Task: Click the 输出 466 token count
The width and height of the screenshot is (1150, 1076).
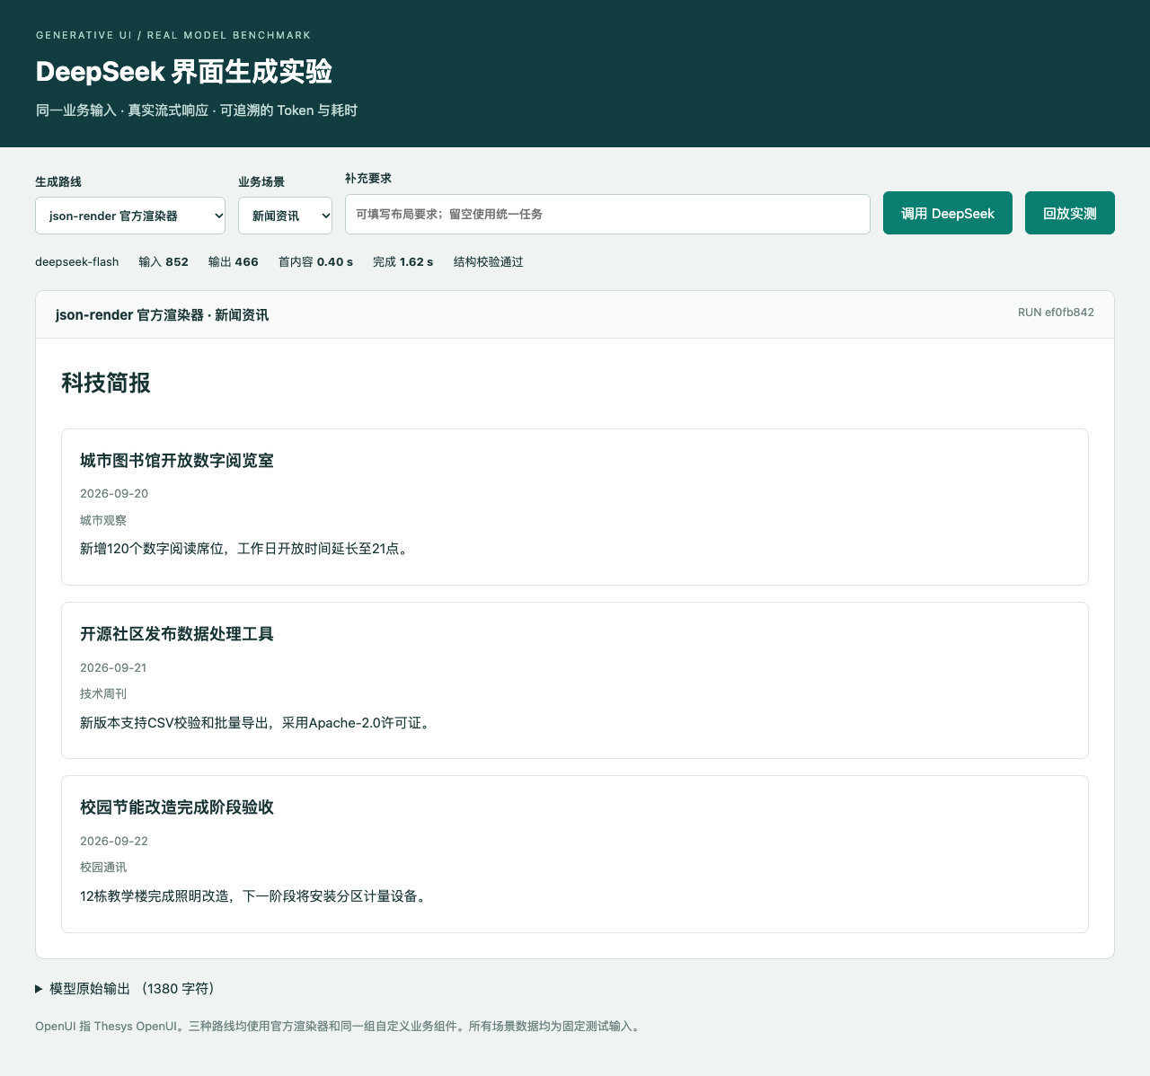Action: point(234,262)
